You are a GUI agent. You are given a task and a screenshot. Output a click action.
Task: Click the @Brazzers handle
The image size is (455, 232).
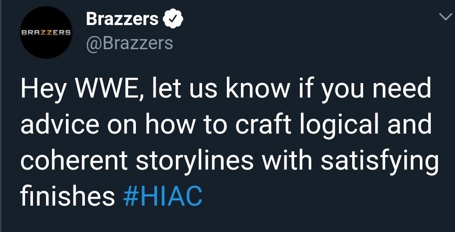[x=130, y=43]
